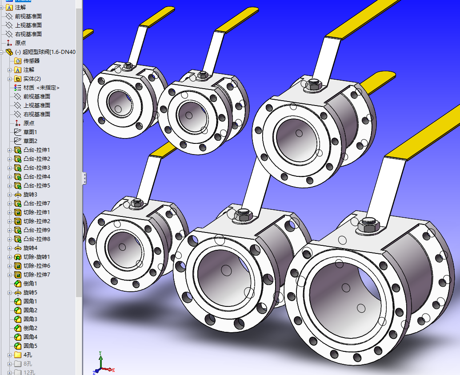Viewport: 460px width, 375px height.
Task: Select the 12孔 folder item
Action: coord(29,372)
